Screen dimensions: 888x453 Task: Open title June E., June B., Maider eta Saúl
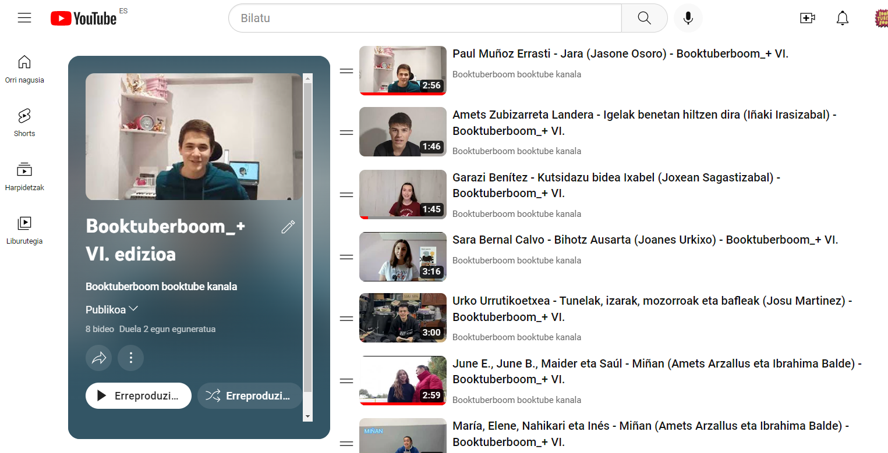click(x=657, y=371)
